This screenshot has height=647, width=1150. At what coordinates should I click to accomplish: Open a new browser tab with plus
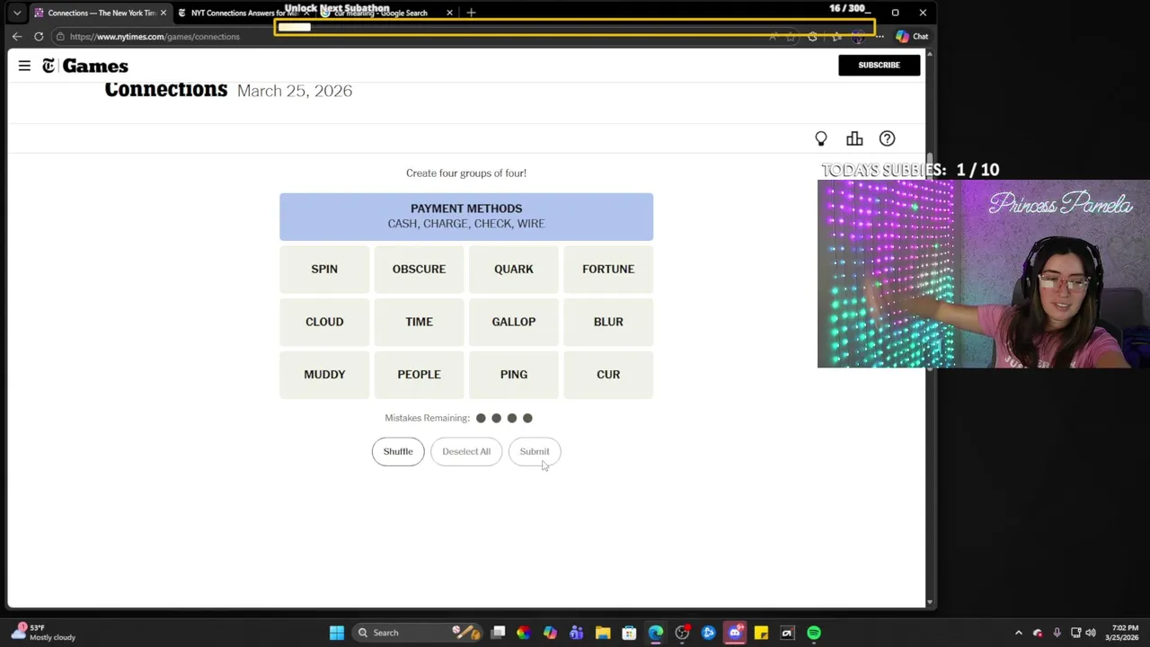point(471,13)
